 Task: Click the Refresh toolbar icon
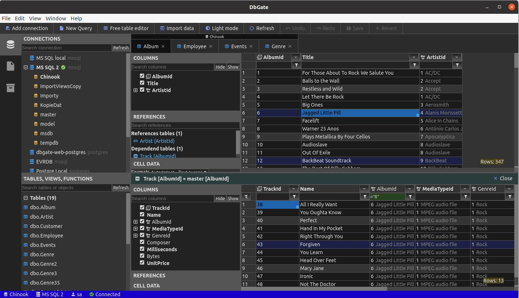pos(252,28)
